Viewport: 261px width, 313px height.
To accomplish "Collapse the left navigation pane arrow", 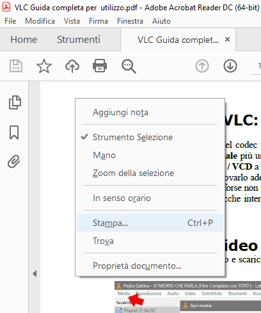I will coord(35,273).
